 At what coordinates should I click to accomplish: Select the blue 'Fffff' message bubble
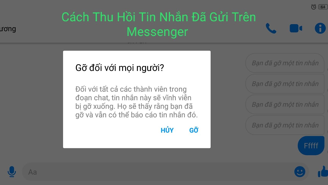tap(311, 146)
